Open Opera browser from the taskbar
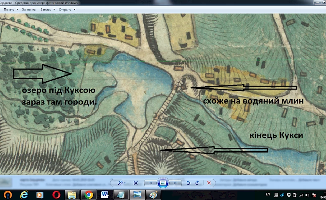Viewport: 326px width, 200px height. pyautogui.click(x=56, y=195)
